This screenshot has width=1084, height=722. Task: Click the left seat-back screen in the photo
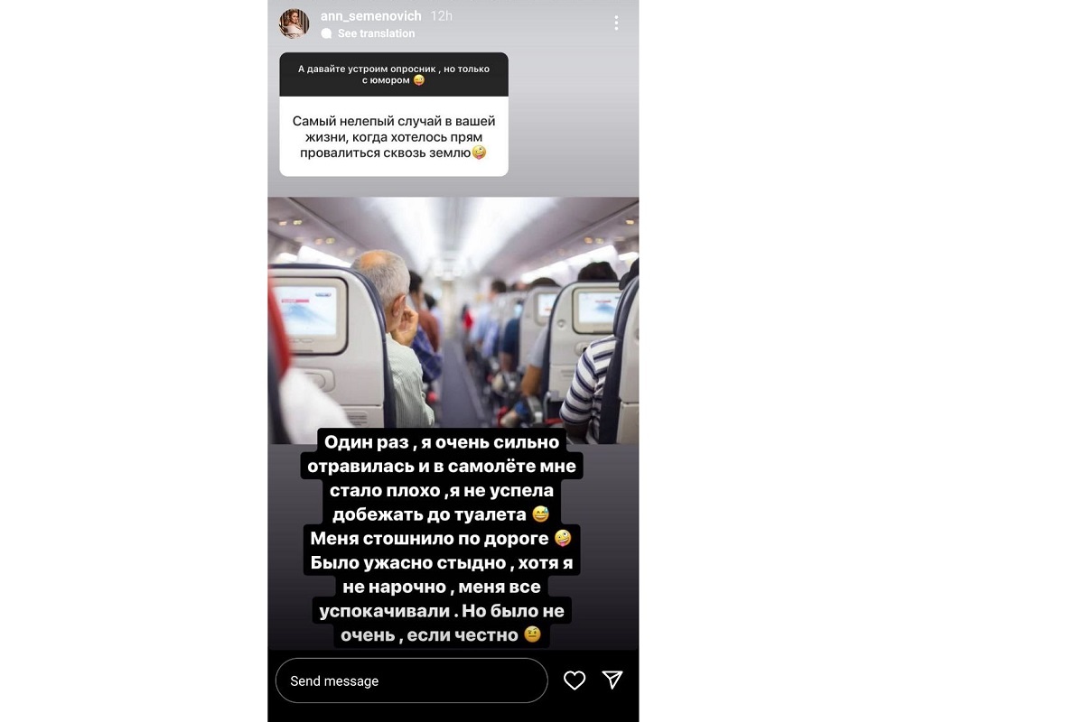(307, 315)
